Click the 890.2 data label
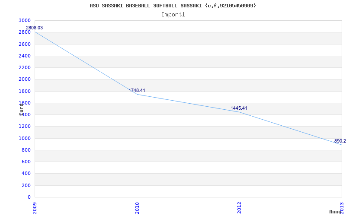Image resolution: width=346 pixels, height=216 pixels. [x=340, y=141]
